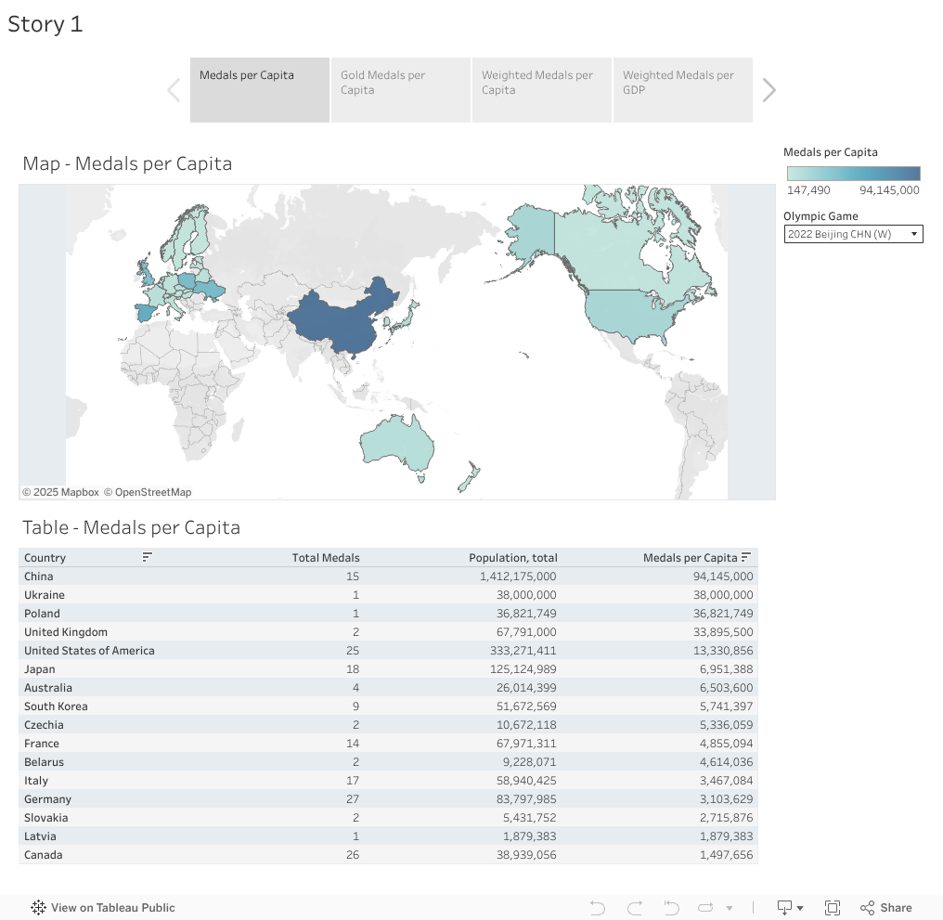The width and height of the screenshot is (943, 920).
Task: Click the Medals per Capita column sort icon
Action: 746,557
